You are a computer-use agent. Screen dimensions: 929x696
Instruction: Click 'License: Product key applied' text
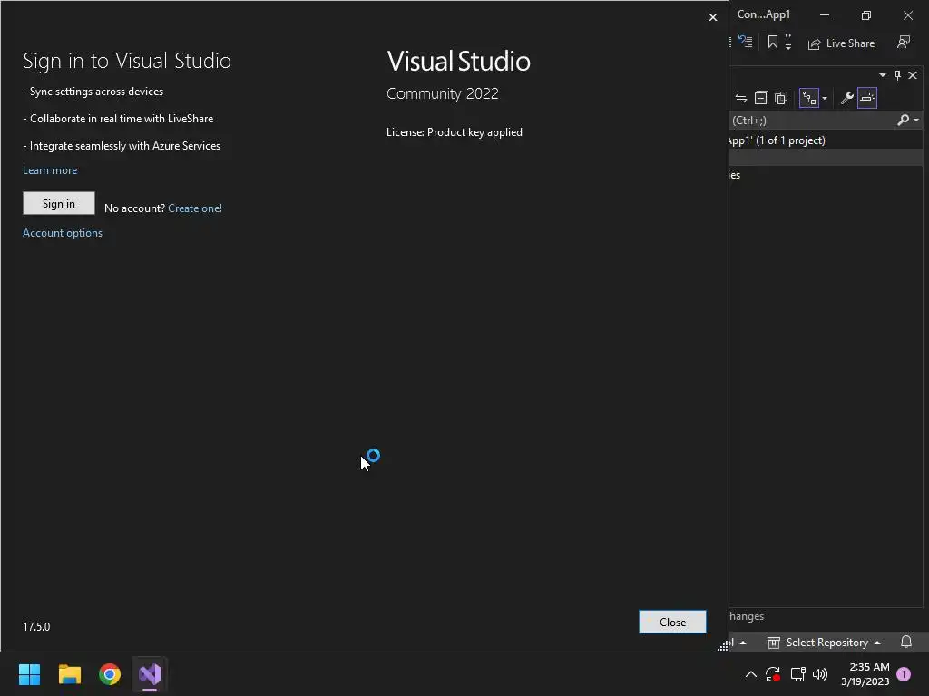click(455, 132)
